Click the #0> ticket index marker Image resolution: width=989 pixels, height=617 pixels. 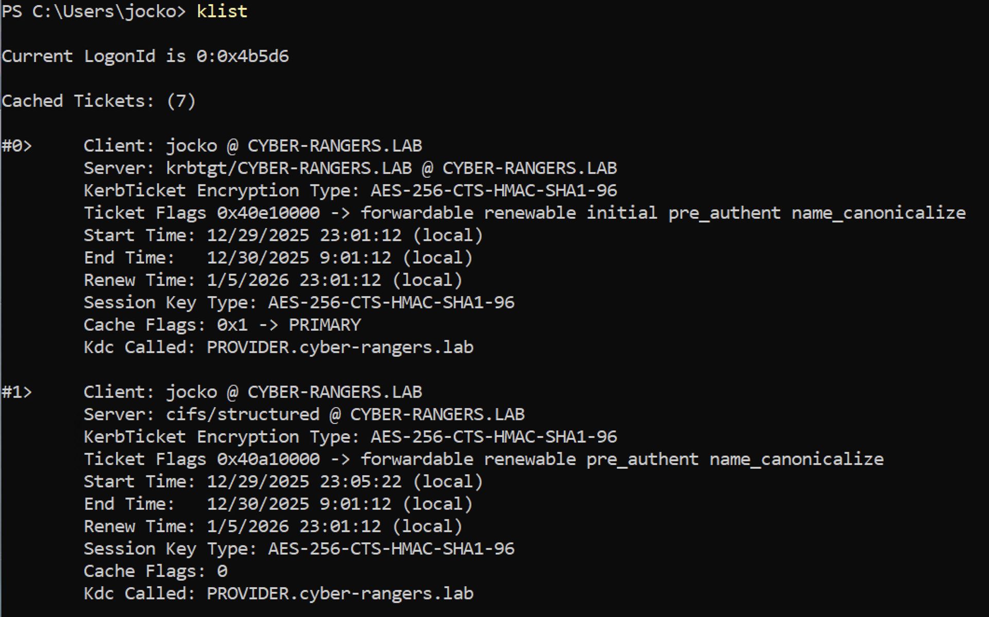17,146
